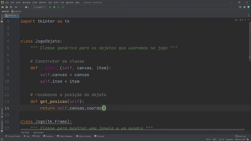Screen dimensions: 251x141
Task: Click the Stop icon in the toolbar
Action: [63, 7]
